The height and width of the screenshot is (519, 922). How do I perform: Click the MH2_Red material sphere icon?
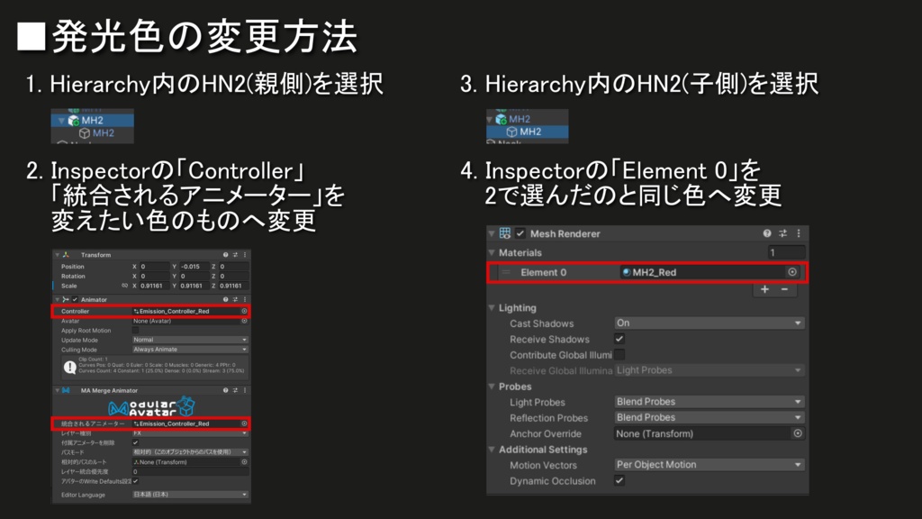pos(627,272)
